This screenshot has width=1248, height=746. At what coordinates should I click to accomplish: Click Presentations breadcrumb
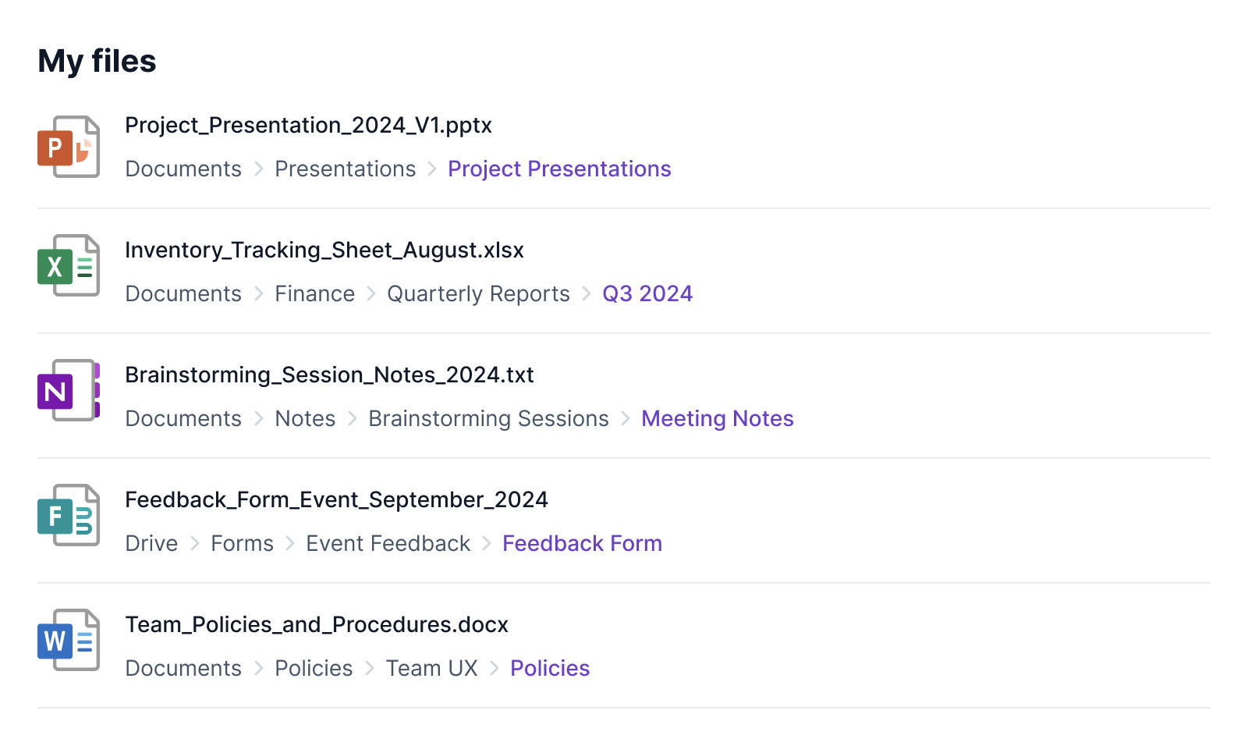346,169
